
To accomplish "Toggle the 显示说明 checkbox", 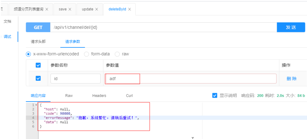I will 215,95.
